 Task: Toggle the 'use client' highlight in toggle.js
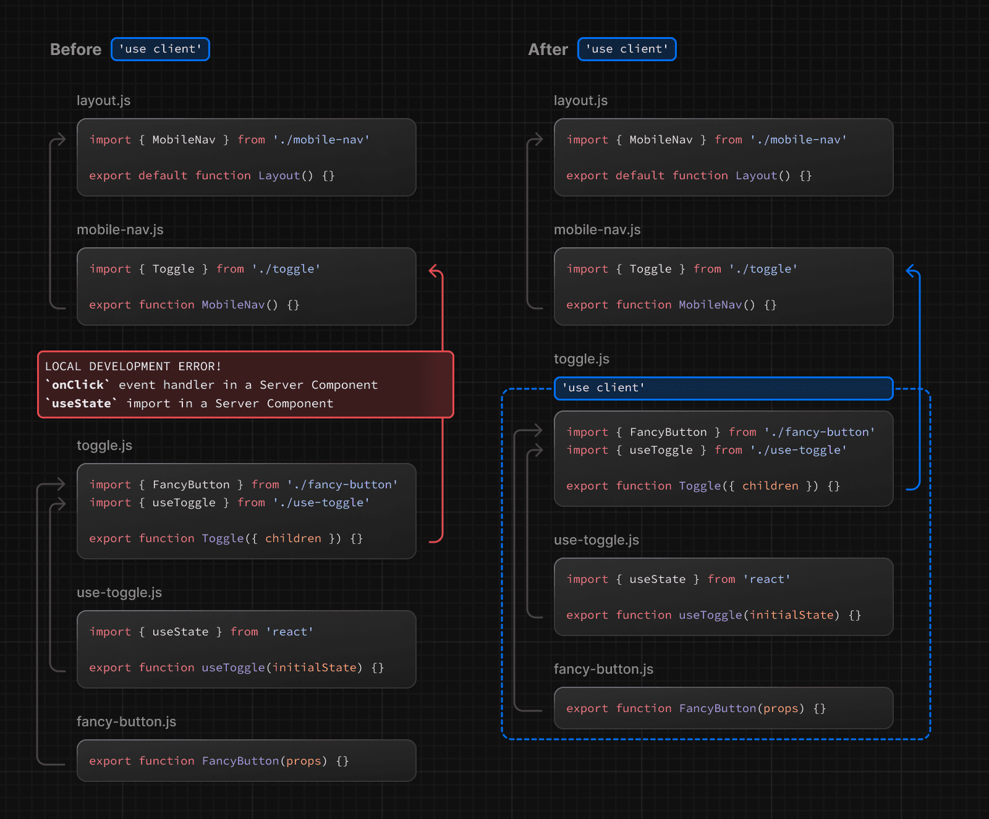coord(723,388)
